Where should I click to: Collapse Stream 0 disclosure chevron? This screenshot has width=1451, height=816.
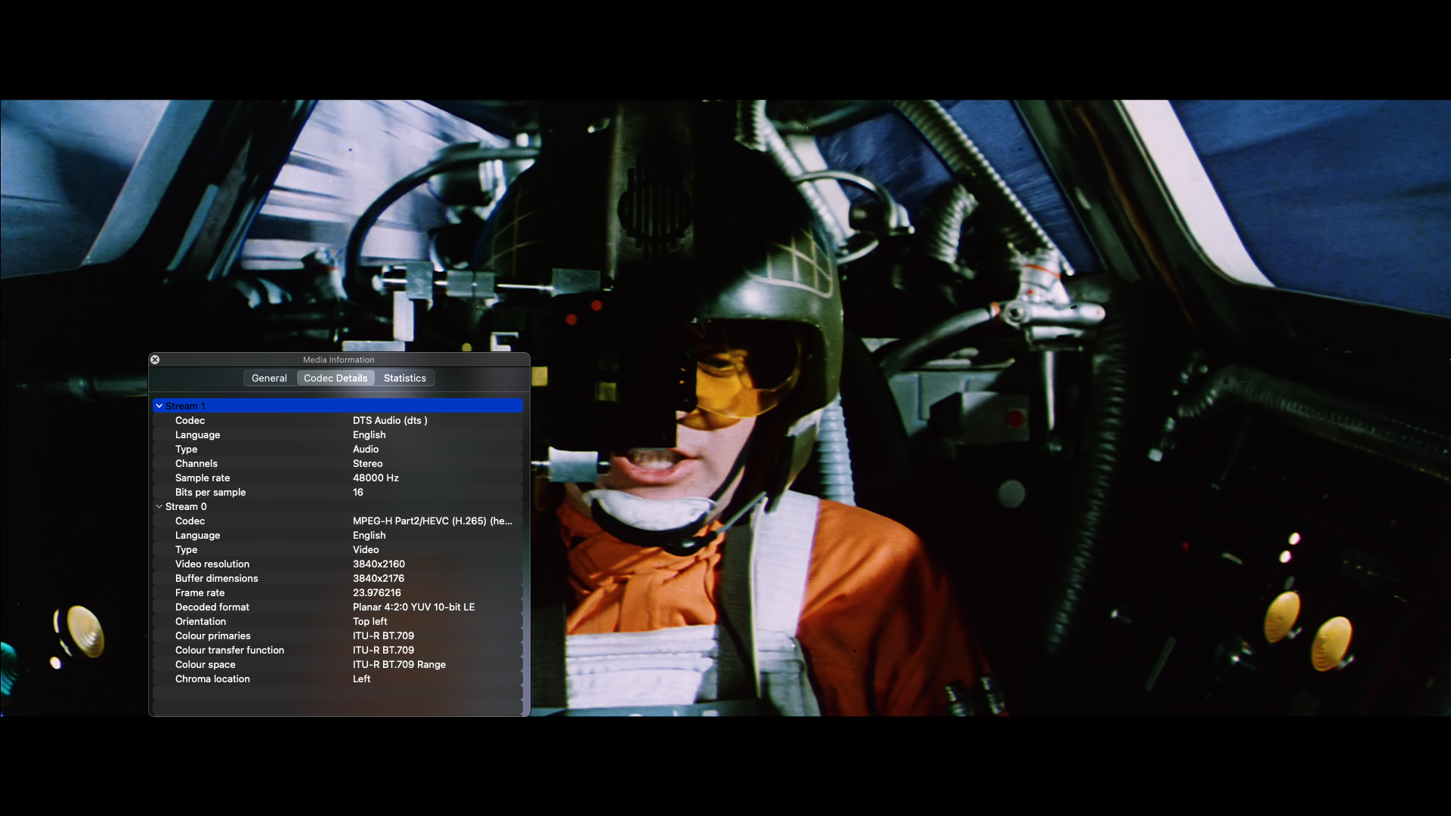tap(159, 506)
